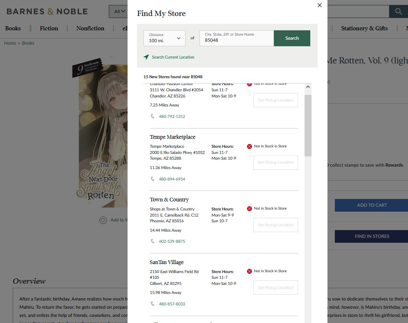Click the 14.44 Miles Away text

tap(166, 230)
